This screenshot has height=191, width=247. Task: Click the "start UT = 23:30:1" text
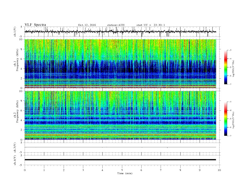[151, 25]
